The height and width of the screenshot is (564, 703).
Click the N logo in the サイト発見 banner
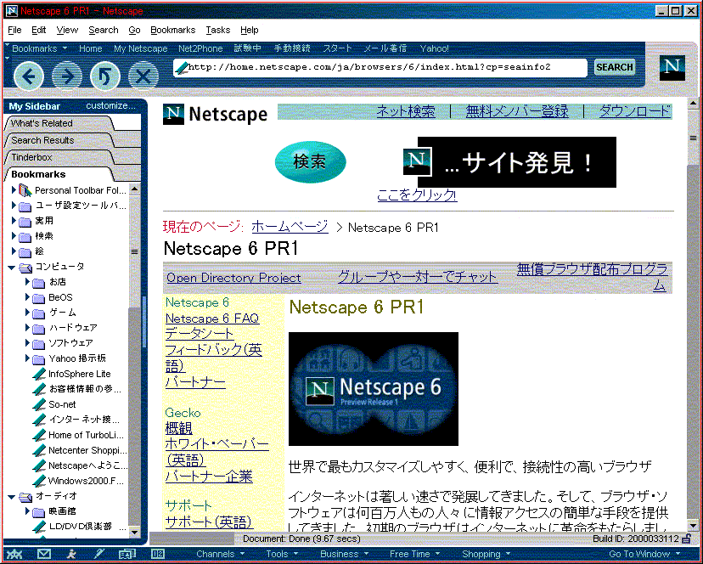pyautogui.click(x=417, y=161)
